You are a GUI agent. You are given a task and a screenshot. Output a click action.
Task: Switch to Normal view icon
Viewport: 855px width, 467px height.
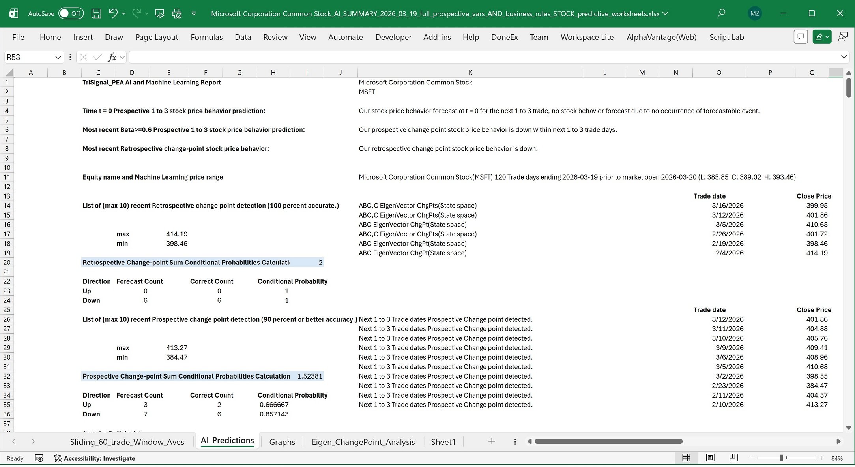(686, 458)
